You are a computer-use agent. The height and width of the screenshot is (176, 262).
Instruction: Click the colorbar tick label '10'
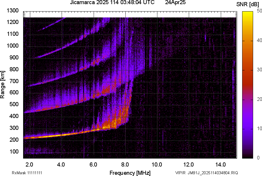pyautogui.click(x=259, y=128)
